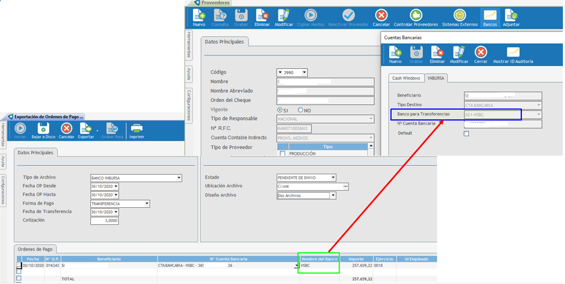Click the Imprimir printer icon
565x284 pixels.
pos(136,129)
